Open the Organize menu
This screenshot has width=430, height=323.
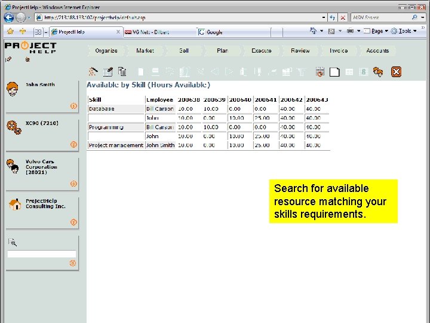click(106, 50)
